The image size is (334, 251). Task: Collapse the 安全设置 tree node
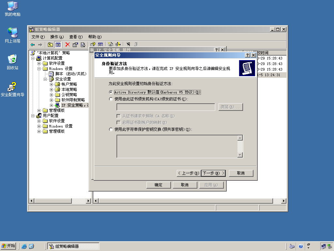coord(45,79)
